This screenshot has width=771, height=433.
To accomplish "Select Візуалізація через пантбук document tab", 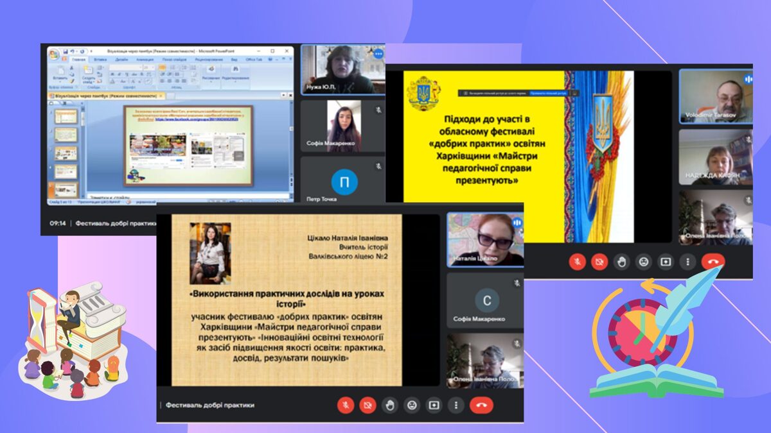I will point(107,96).
